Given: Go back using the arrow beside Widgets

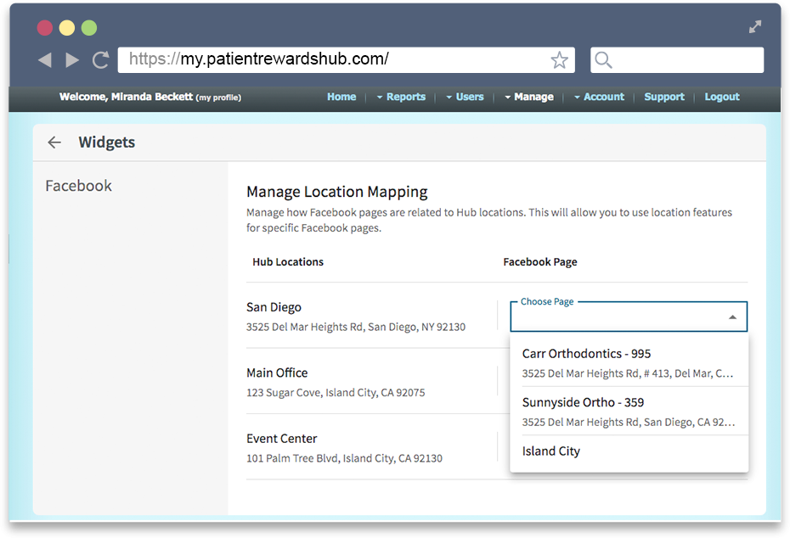Looking at the screenshot, I should 54,143.
